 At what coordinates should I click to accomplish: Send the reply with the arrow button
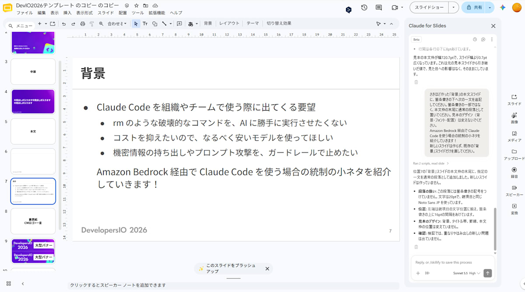488,273
